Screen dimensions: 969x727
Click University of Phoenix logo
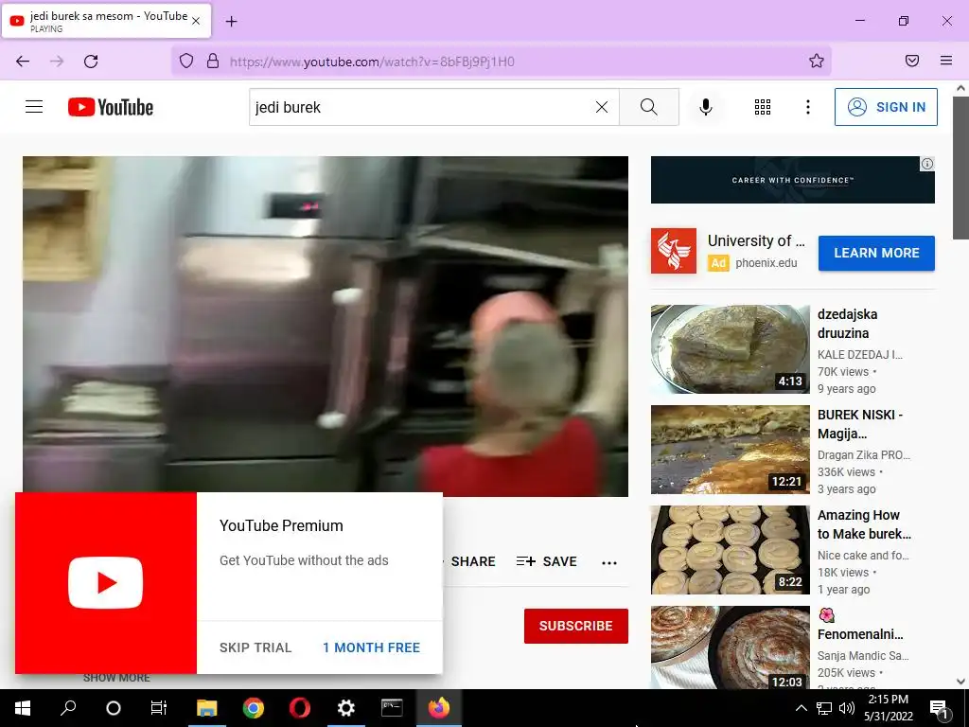tap(674, 251)
